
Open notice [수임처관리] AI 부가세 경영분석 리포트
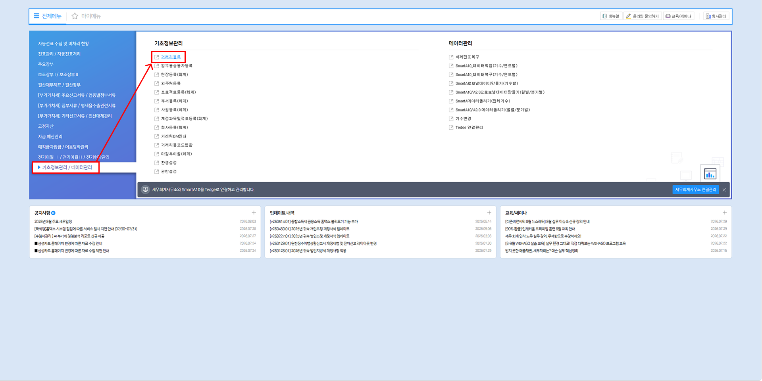[69, 236]
